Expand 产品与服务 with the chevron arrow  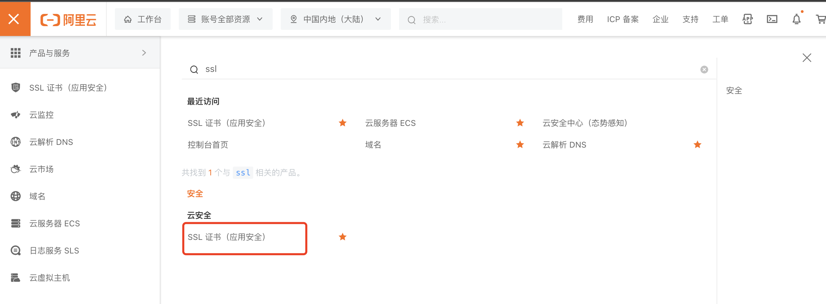point(144,53)
